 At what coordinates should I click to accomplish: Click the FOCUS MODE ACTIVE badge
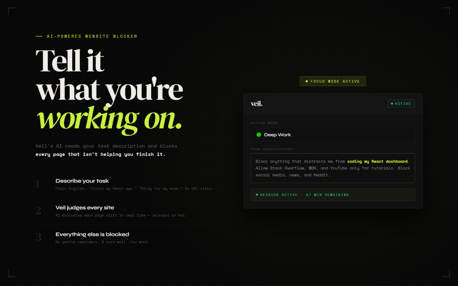point(333,81)
